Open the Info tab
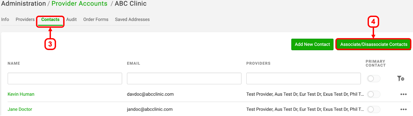This screenshot has height=116, width=413. [5, 20]
